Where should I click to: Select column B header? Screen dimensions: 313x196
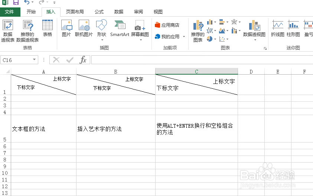coord(116,71)
